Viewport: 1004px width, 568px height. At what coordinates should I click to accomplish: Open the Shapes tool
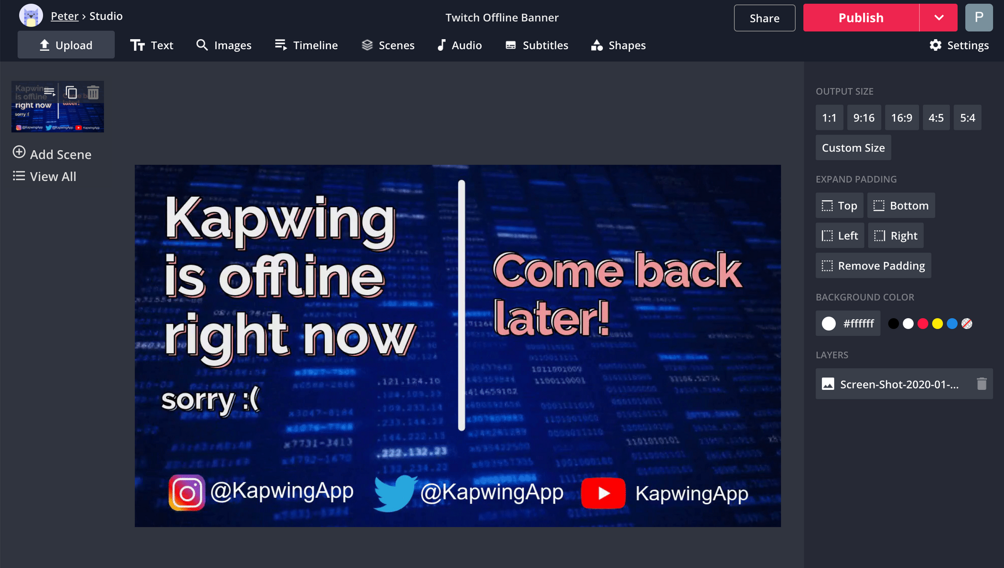tap(618, 45)
